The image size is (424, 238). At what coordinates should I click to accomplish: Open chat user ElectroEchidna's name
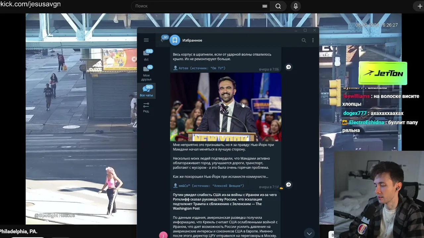point(366,123)
